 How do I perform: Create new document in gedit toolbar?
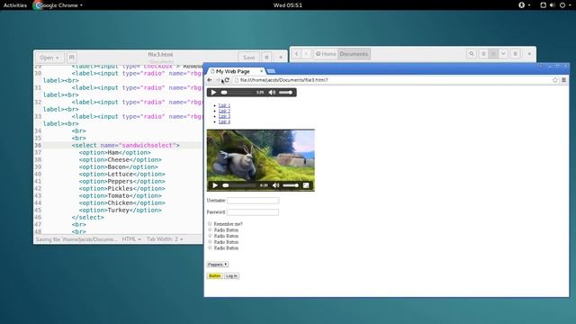coord(72,58)
